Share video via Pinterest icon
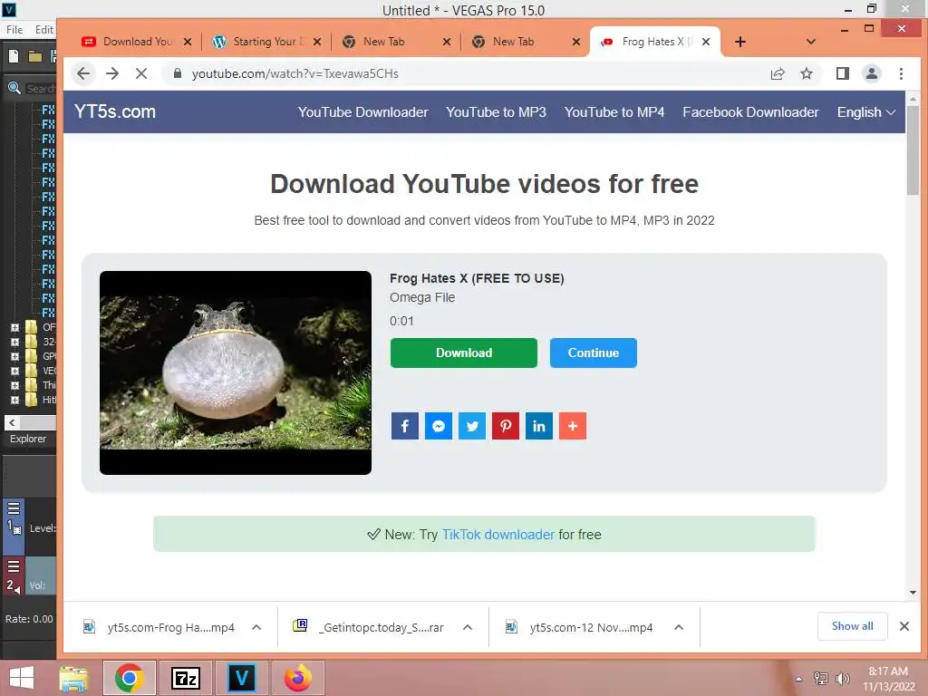 506,426
